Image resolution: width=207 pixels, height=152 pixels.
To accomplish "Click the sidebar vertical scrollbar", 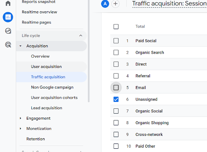I will tap(89, 51).
